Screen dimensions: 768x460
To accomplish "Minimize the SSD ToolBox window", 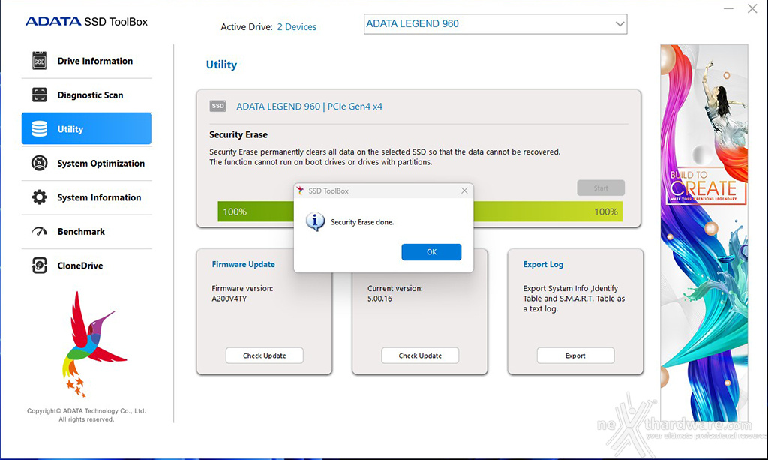I will tap(729, 8).
